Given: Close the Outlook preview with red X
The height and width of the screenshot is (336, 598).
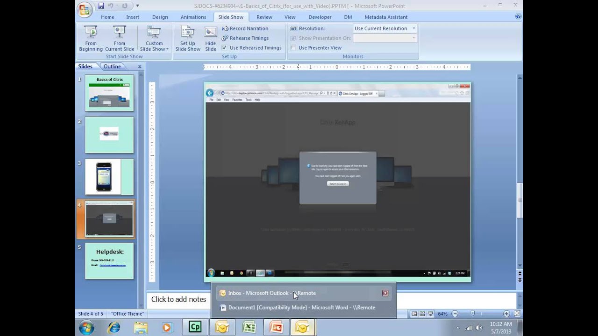Looking at the screenshot, I should coord(385,293).
